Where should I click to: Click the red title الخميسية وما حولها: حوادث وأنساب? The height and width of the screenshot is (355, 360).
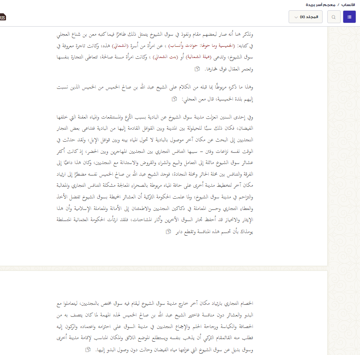202,46
